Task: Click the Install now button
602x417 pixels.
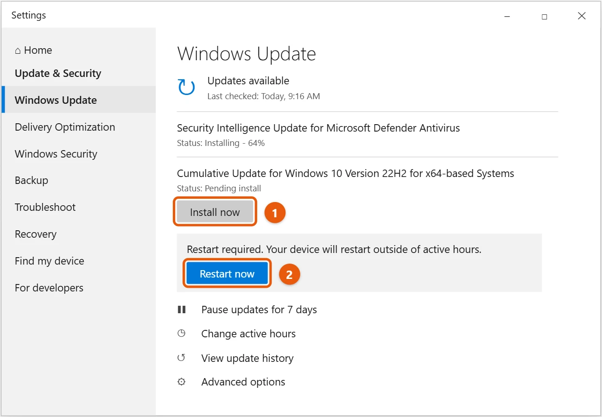Action: click(215, 212)
